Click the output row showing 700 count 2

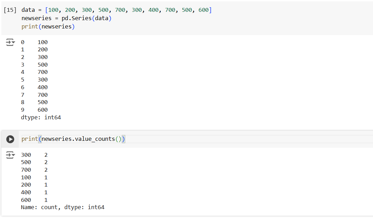tap(34, 170)
